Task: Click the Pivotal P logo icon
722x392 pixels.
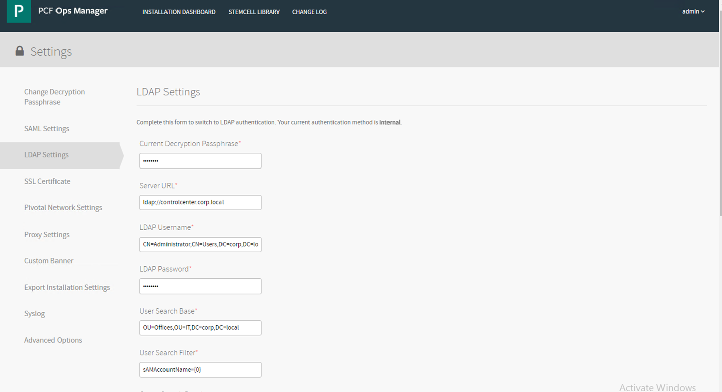Action: 19,11
